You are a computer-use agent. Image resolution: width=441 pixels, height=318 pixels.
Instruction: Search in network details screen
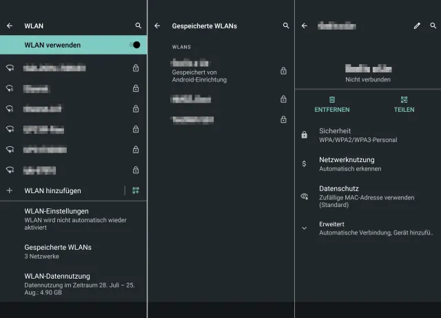(433, 26)
